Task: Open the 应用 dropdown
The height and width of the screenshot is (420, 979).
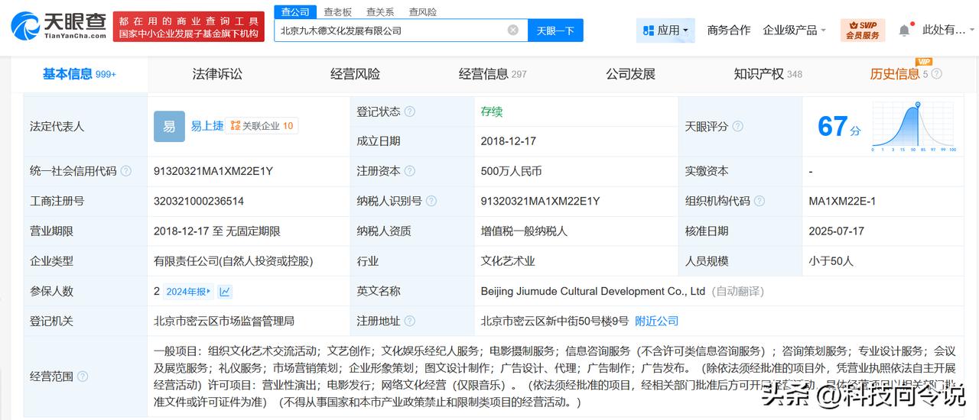Action: 665,31
